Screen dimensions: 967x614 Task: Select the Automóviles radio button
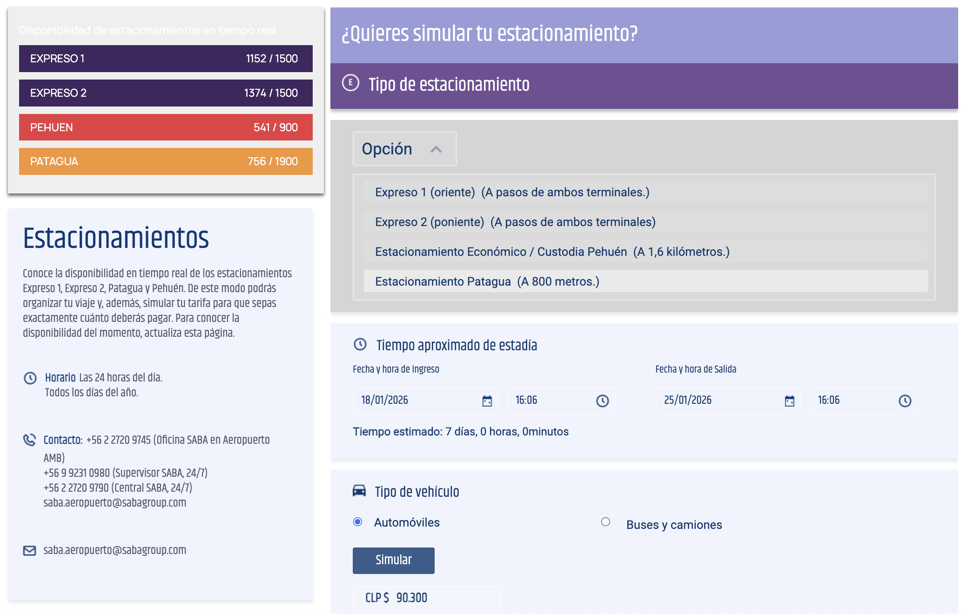coord(357,522)
